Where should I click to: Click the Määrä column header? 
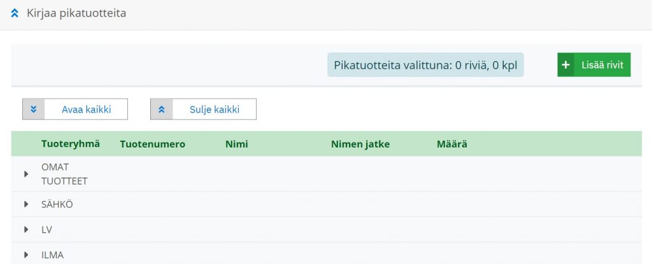pos(451,144)
